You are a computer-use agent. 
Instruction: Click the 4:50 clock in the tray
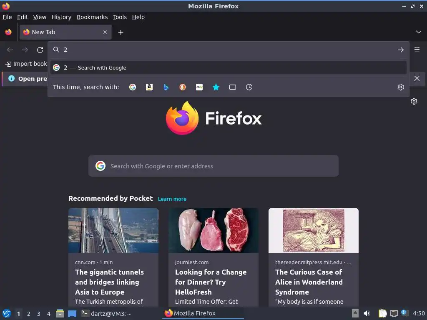coord(419,313)
